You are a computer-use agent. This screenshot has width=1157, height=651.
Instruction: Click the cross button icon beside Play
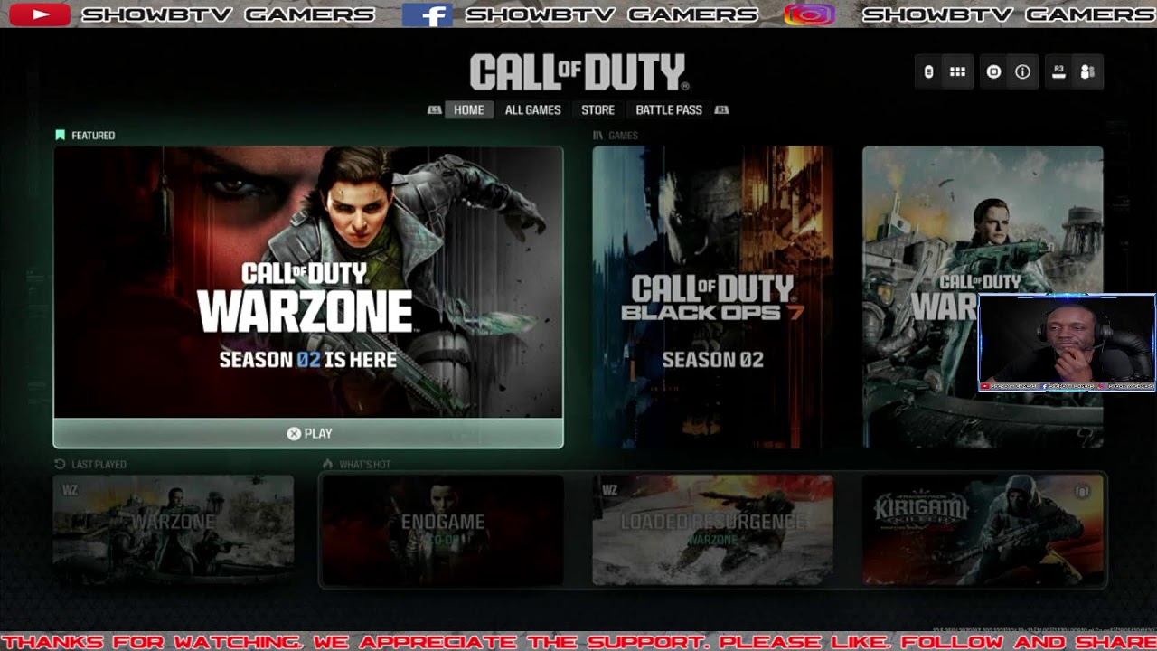(x=294, y=434)
